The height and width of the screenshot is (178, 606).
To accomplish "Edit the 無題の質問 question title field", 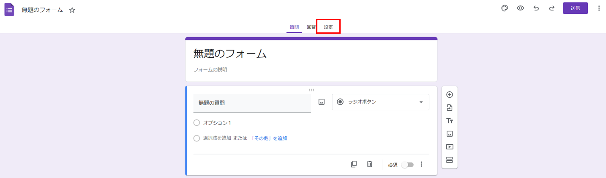I will click(x=252, y=103).
